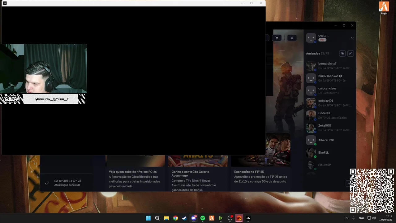Click DedePJL's avatar picture
Image resolution: width=396 pixels, height=223 pixels.
point(311,115)
